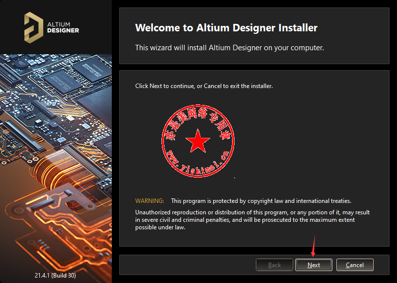Click 'This wizard will install Altium Designer' text
The height and width of the screenshot is (283, 397).
[230, 48]
